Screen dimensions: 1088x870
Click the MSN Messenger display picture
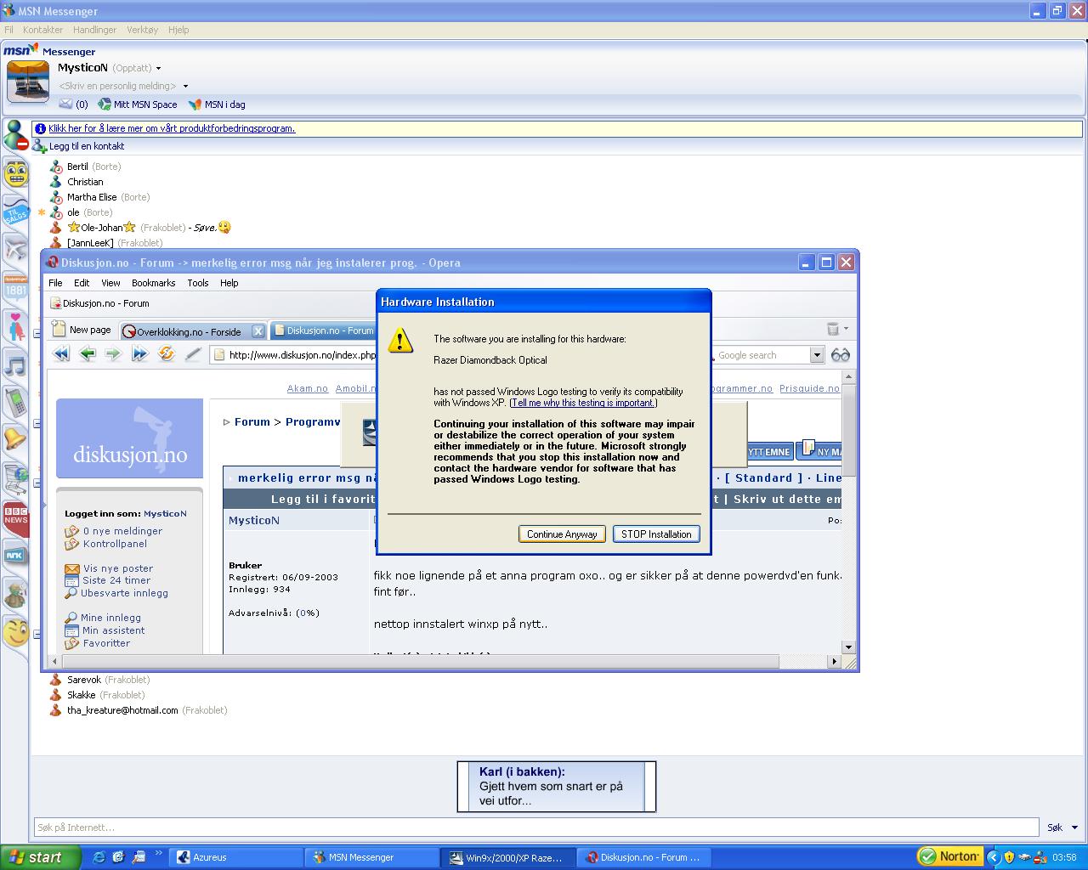pyautogui.click(x=28, y=82)
